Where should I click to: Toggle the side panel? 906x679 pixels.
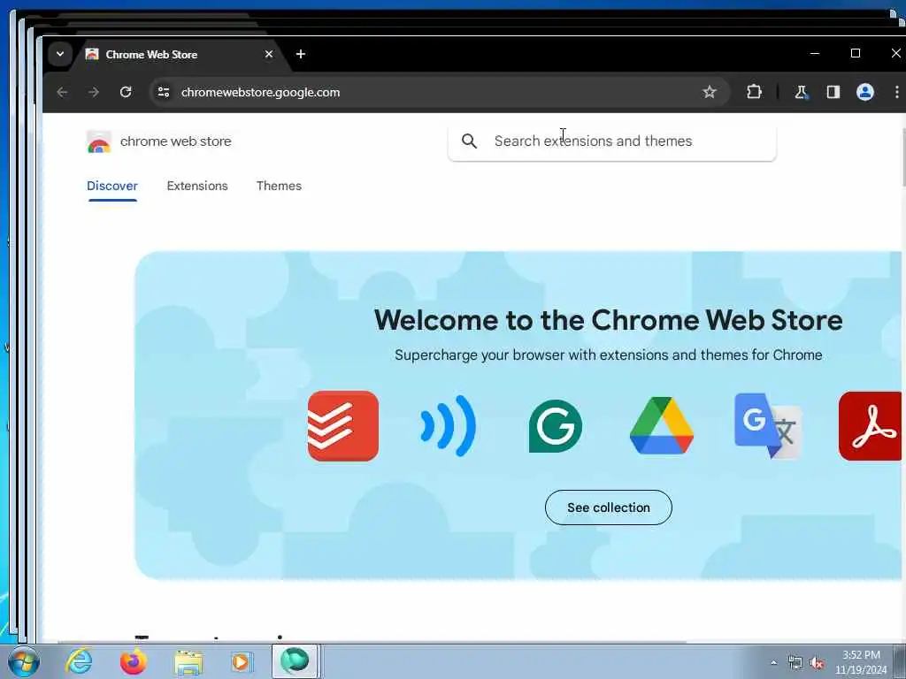(x=833, y=92)
